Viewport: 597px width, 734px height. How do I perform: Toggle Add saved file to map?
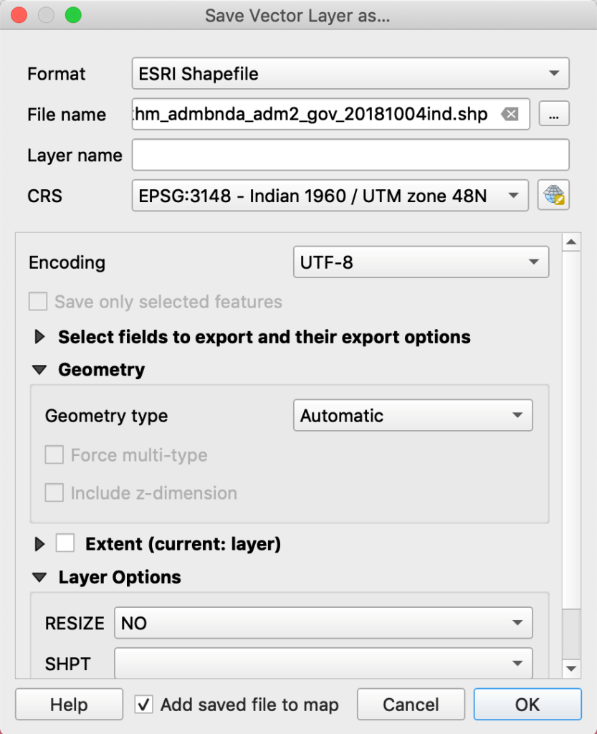point(143,704)
